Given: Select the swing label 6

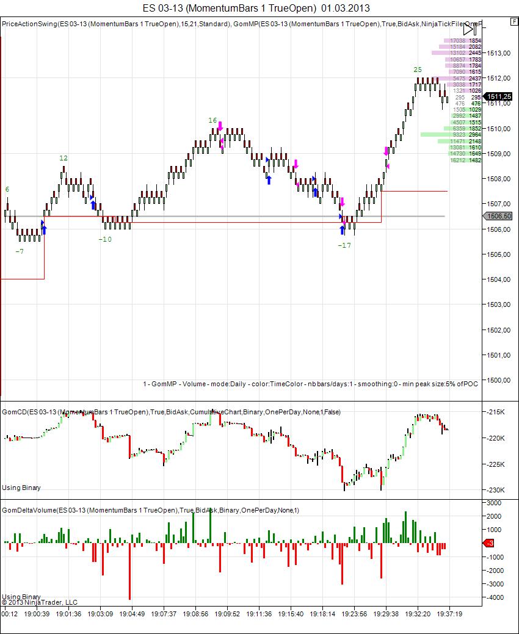Looking at the screenshot, I should tap(7, 189).
